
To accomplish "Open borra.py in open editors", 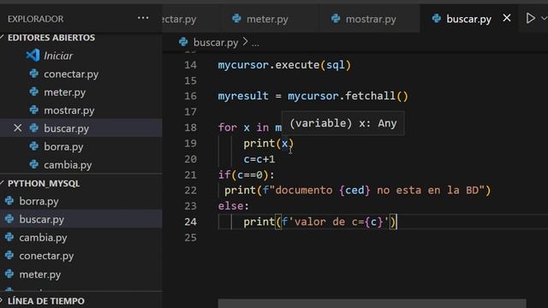I will (x=63, y=146).
